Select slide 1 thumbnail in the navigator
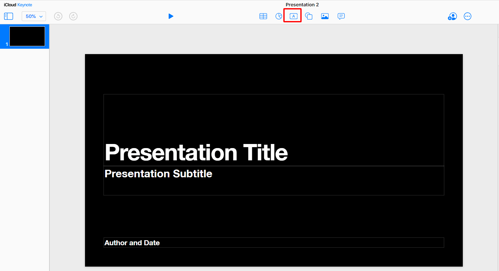The image size is (499, 271). 27,36
